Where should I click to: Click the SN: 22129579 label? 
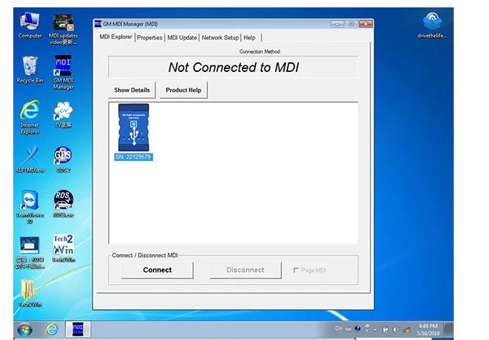tap(134, 156)
